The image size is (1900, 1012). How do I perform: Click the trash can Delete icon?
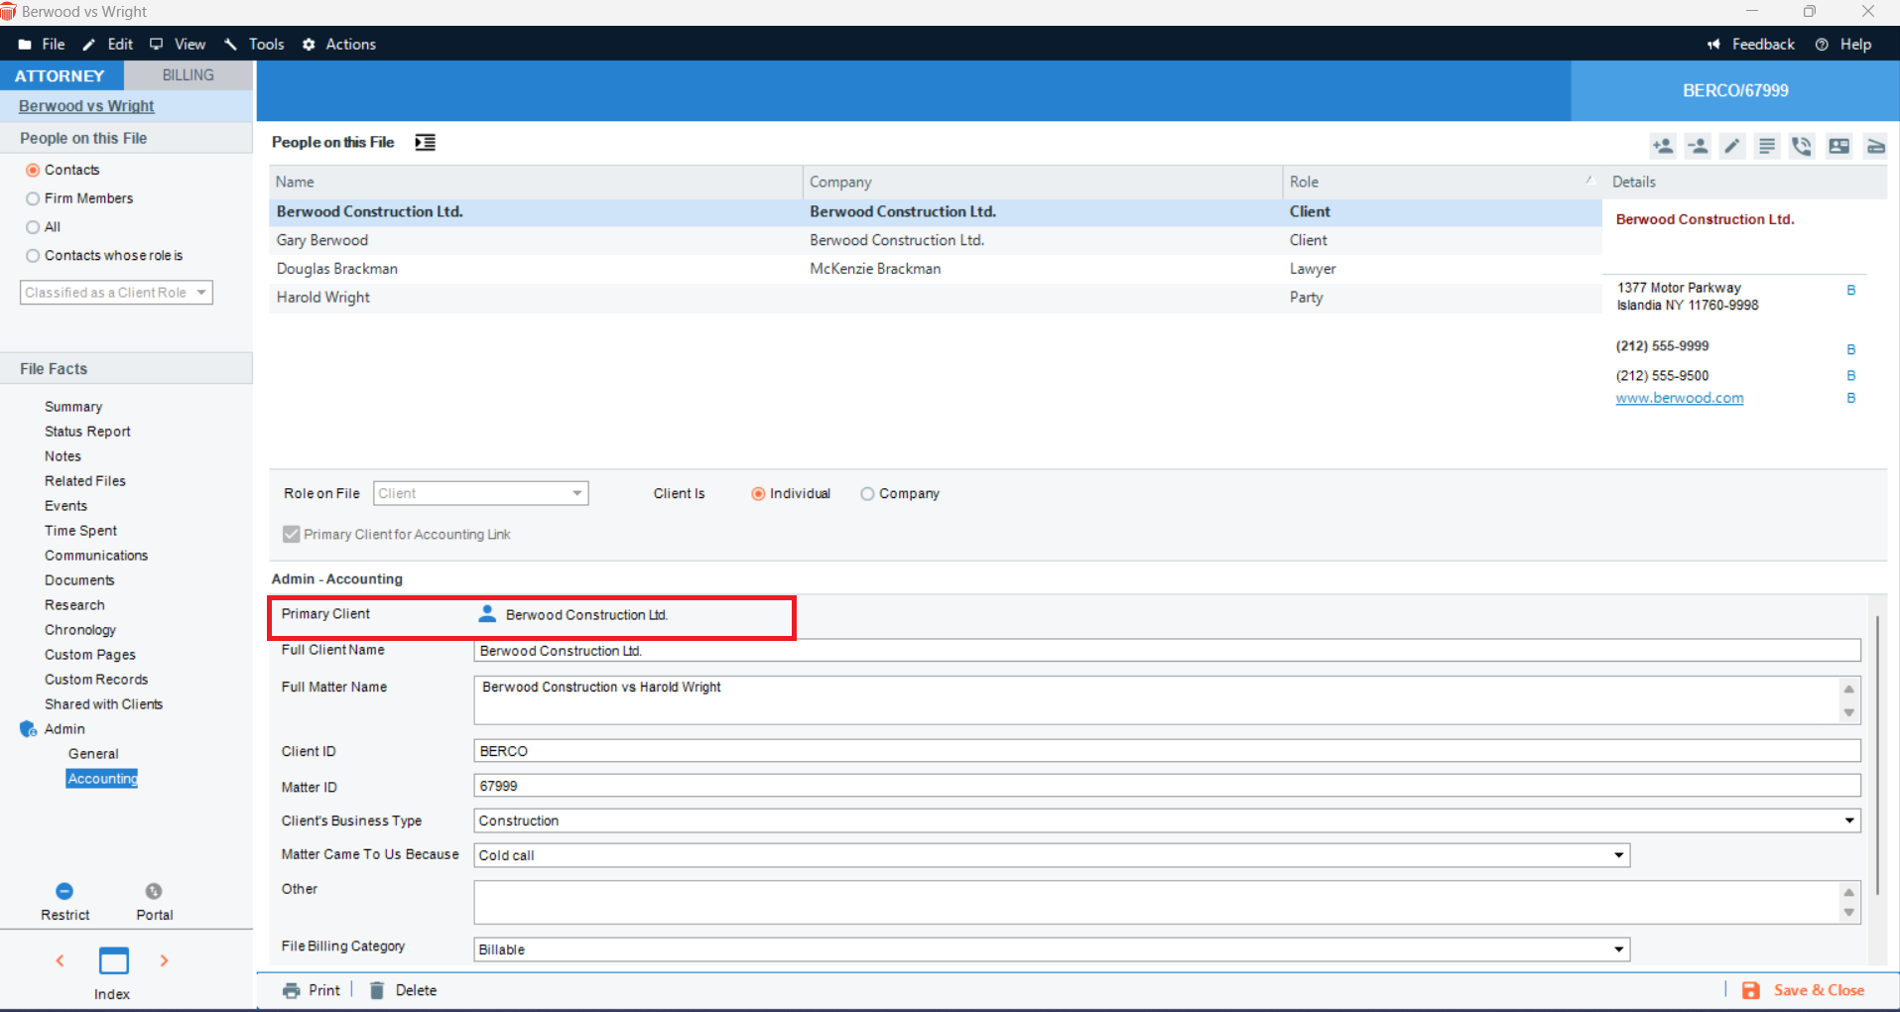377,990
